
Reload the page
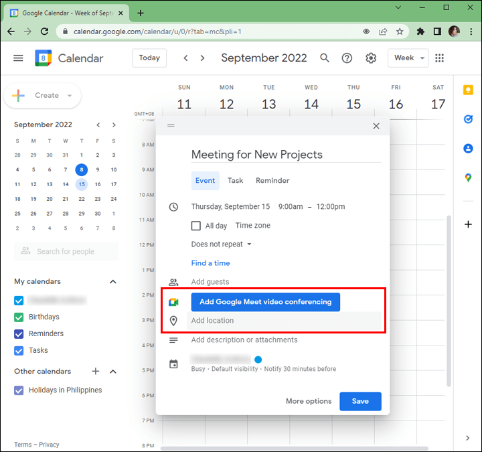coord(45,31)
